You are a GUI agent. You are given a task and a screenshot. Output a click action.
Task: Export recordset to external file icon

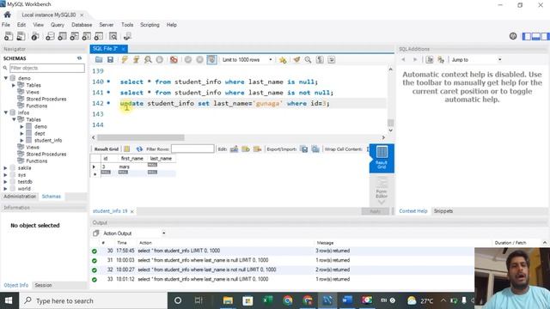(x=304, y=148)
